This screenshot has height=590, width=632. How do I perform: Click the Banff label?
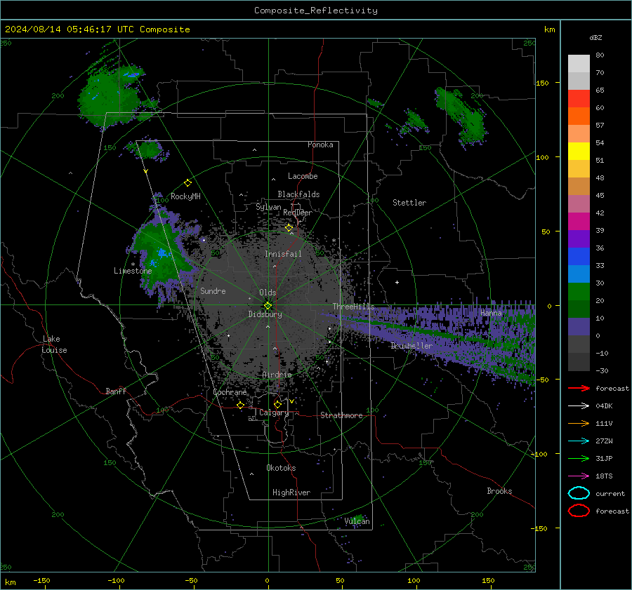(x=116, y=391)
